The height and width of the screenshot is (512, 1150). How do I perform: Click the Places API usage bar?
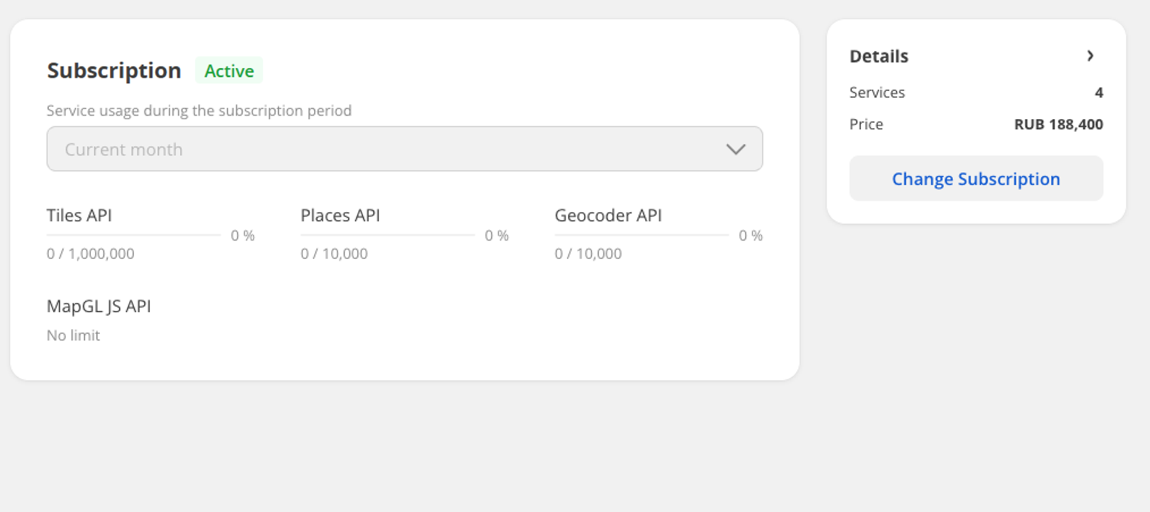point(387,235)
